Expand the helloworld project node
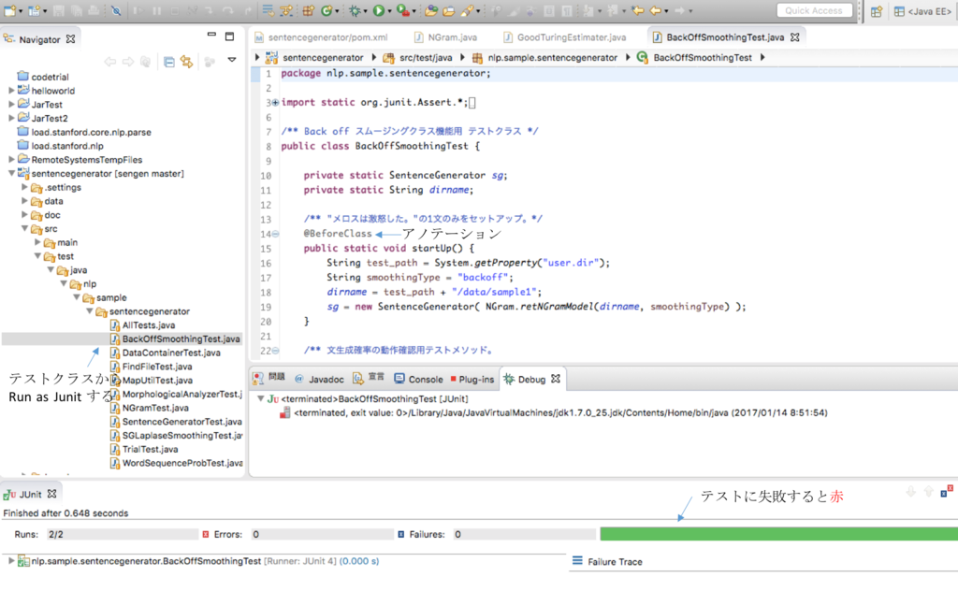958x591 pixels. point(11,91)
